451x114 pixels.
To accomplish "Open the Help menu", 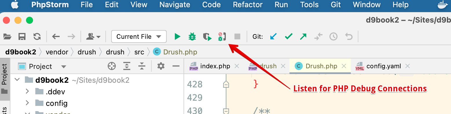I will 400,5.
